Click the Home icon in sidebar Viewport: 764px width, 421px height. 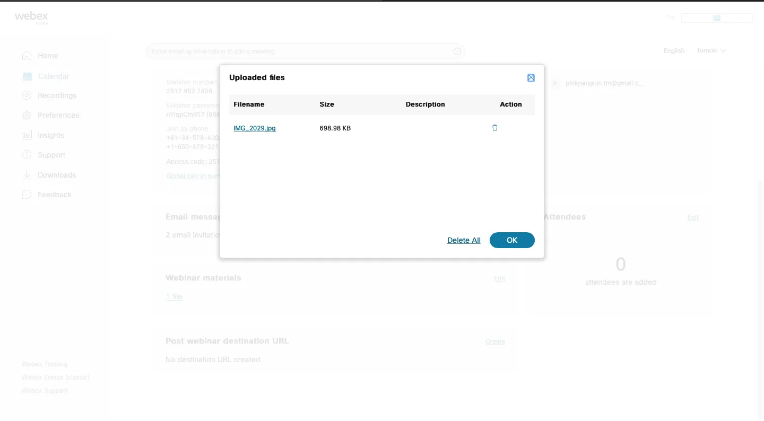(x=27, y=56)
